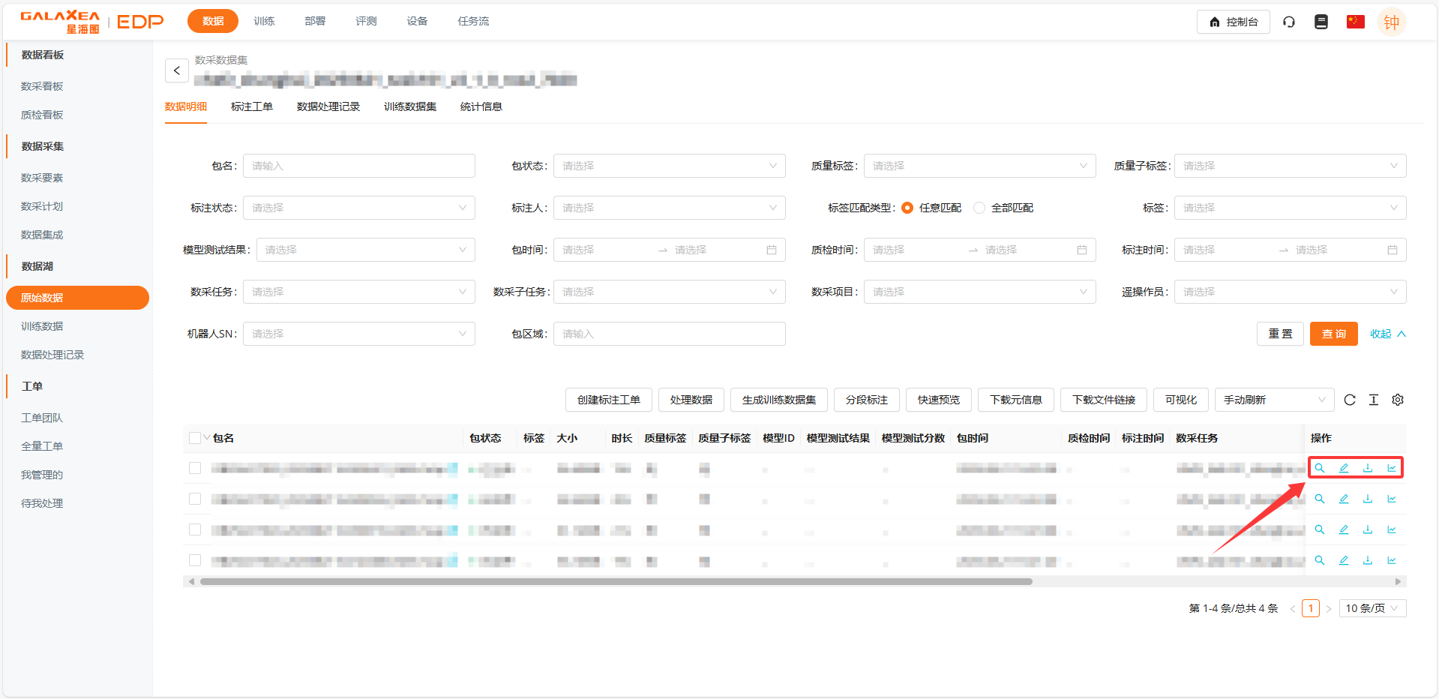Click the headset support icon in header
Image resolution: width=1439 pixels, height=699 pixels.
coord(1289,22)
